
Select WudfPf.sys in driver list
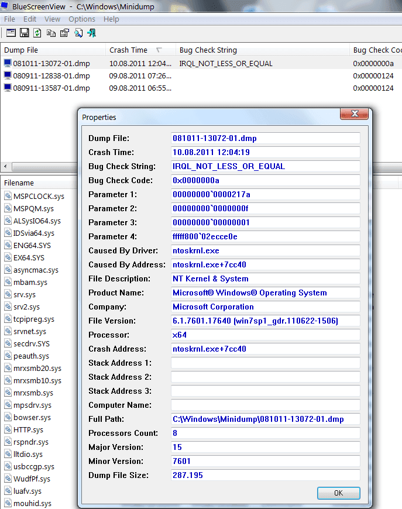click(32, 479)
